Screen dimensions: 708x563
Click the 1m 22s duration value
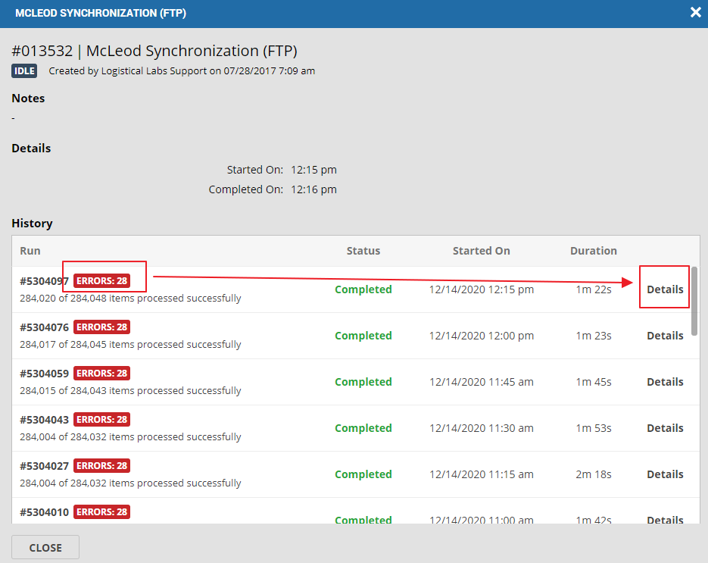coord(594,289)
